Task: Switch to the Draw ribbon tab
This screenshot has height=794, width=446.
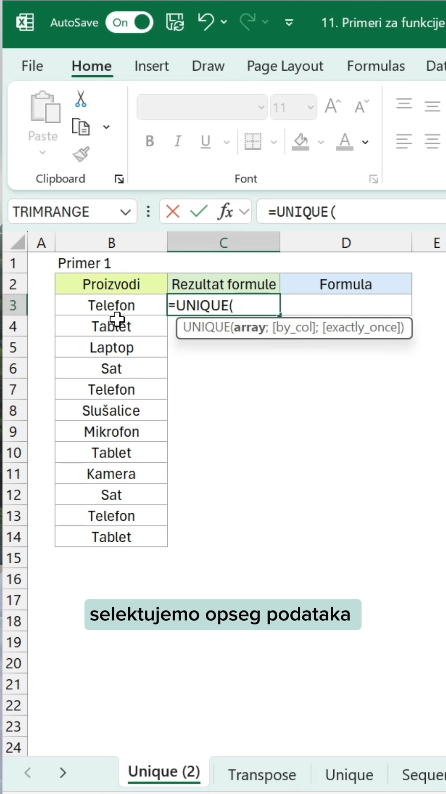Action: [208, 66]
